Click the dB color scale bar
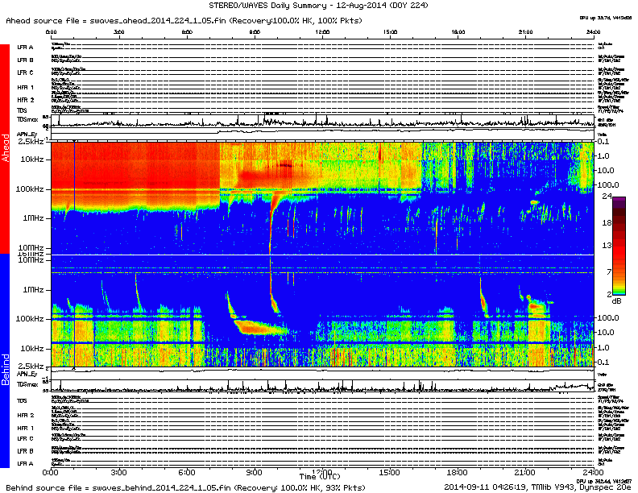 click(619, 245)
